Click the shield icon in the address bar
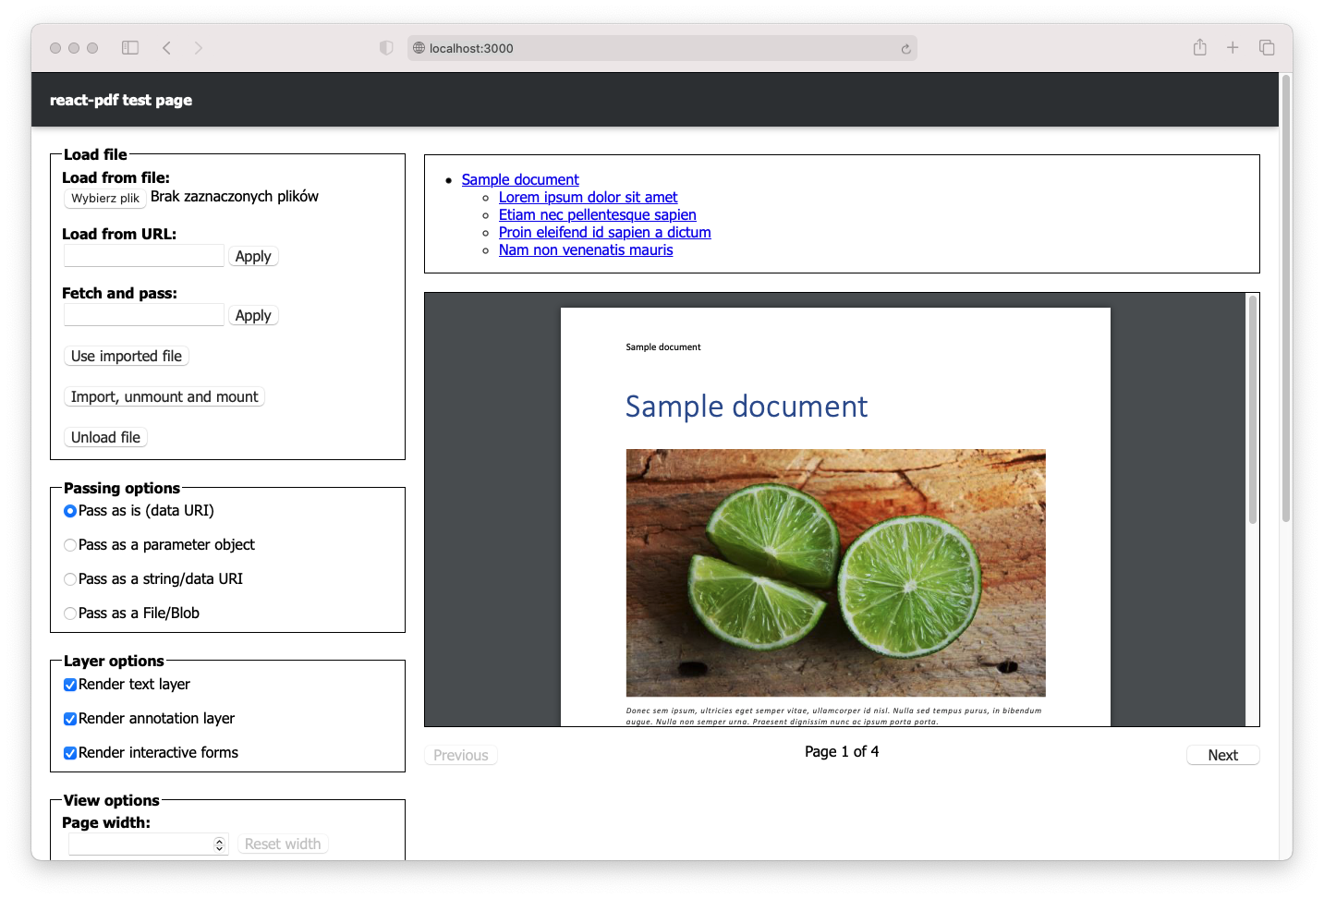Screen dimensions: 1324x899 385,47
